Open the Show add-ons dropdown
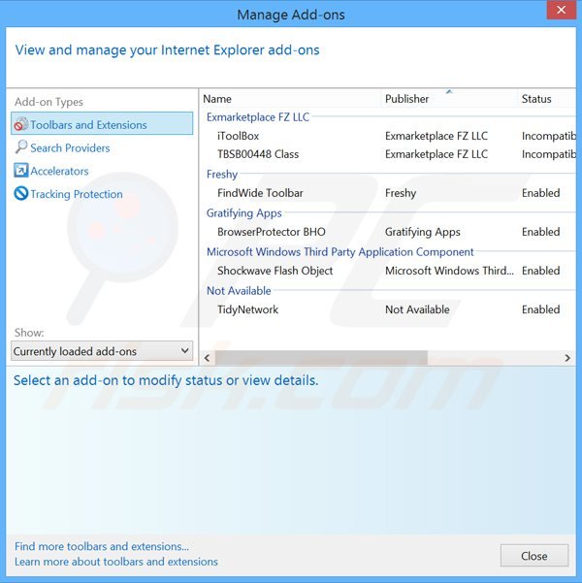This screenshot has height=583, width=582. pos(102,351)
